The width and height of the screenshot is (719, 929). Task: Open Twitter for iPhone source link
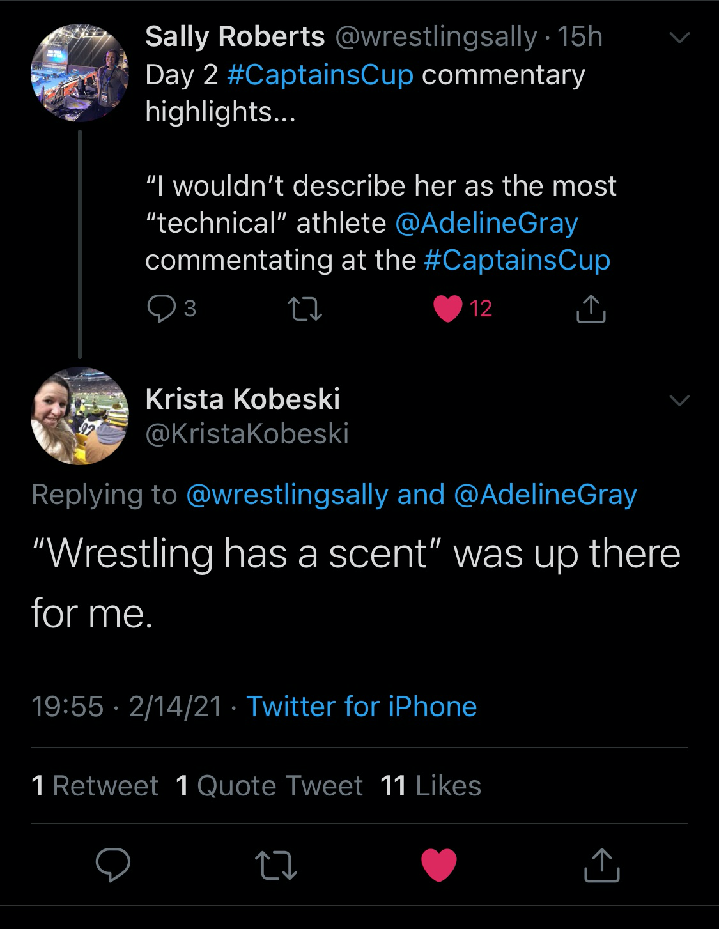[x=362, y=707]
